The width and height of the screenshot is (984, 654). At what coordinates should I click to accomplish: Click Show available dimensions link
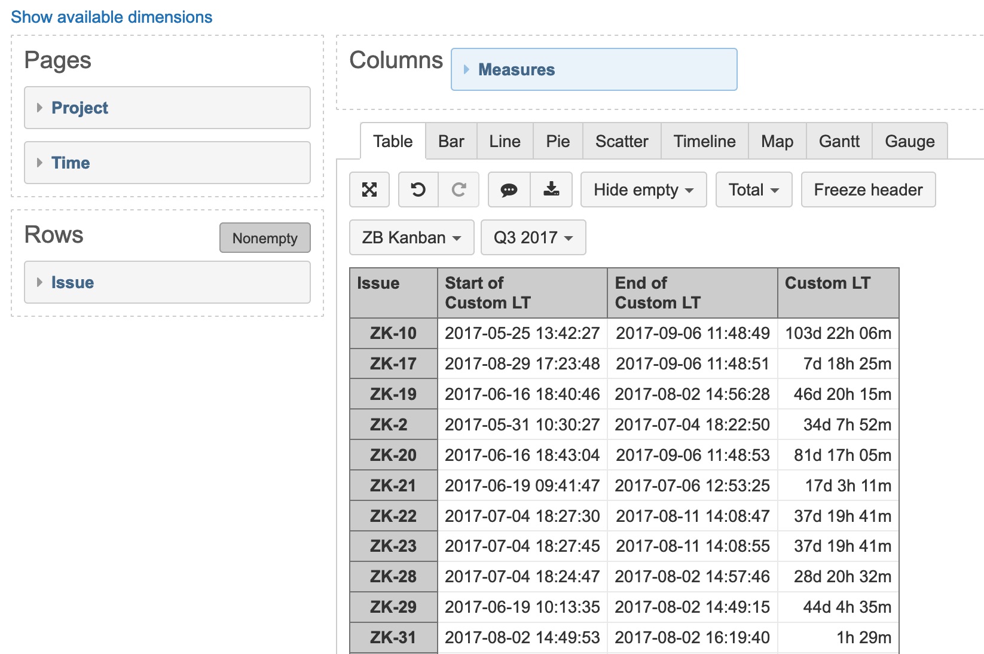point(112,17)
